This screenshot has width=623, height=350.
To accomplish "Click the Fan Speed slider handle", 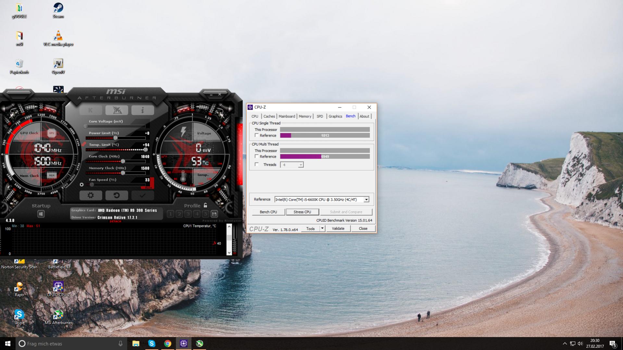I will [92, 185].
